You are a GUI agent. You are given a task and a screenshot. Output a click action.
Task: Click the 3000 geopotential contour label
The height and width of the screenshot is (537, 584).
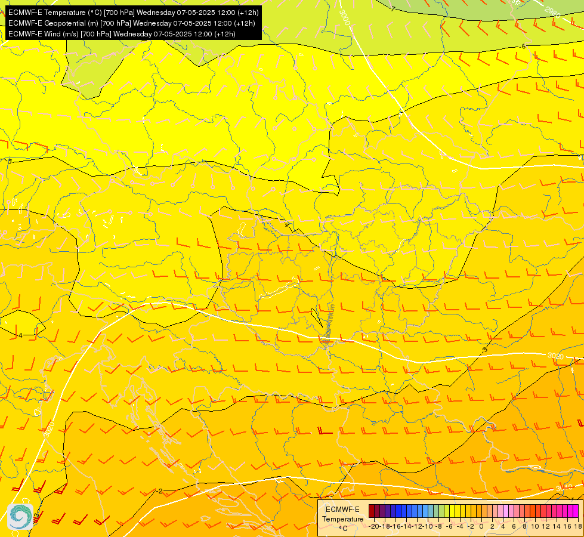[x=345, y=17]
